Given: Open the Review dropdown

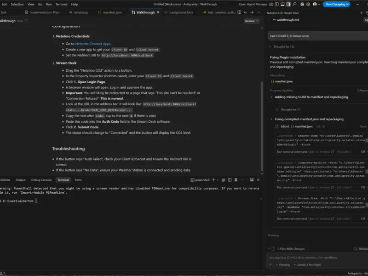Looking at the screenshot, I should point(251,21).
